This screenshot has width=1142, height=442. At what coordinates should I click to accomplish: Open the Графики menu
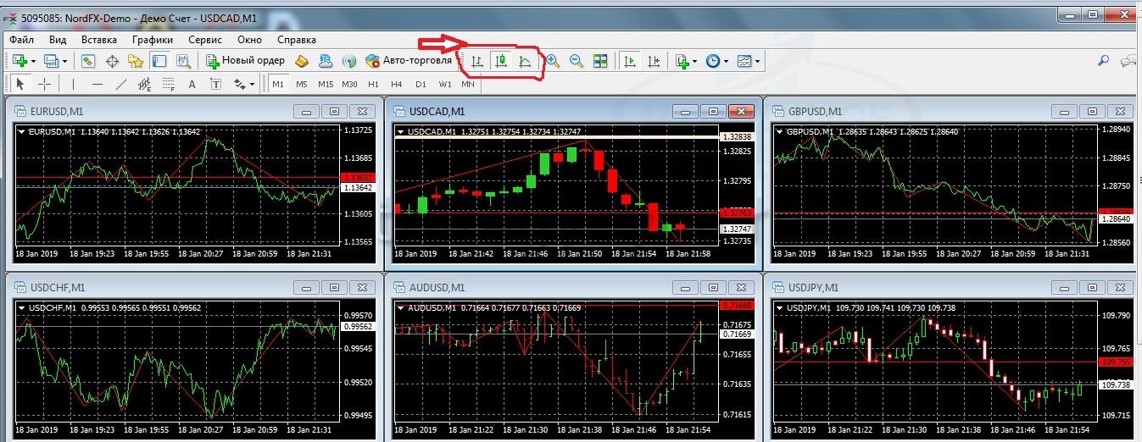click(153, 39)
